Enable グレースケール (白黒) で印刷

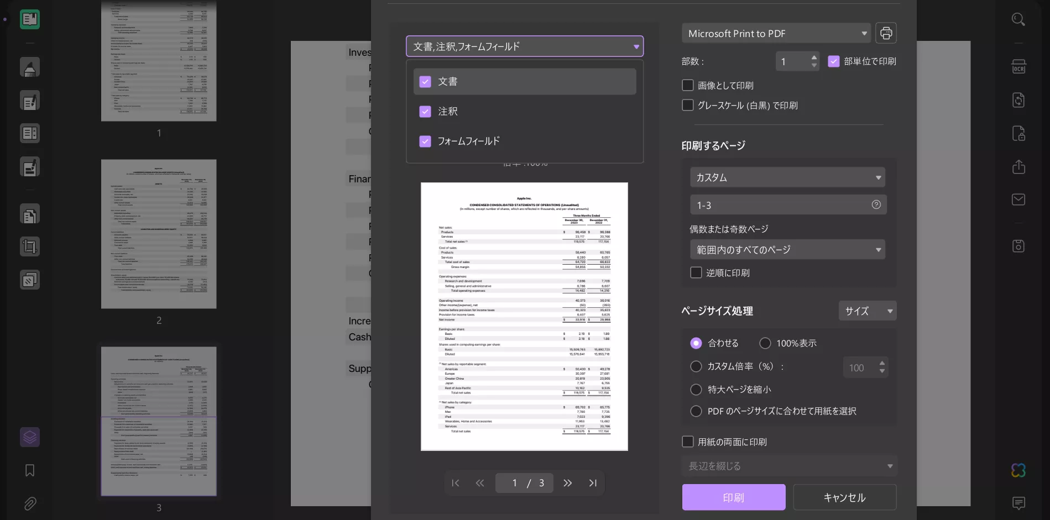688,105
